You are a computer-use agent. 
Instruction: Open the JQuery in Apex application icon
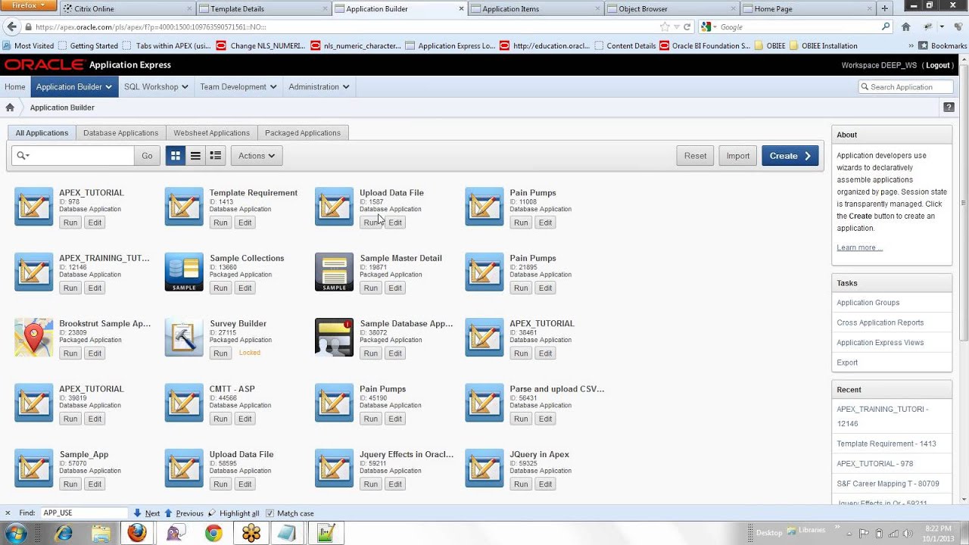tap(484, 469)
